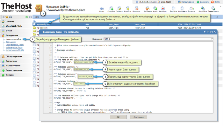The height and width of the screenshot is (126, 223).
Task: Open the Web-скрипти (APS) link
Action: click(x=14, y=48)
